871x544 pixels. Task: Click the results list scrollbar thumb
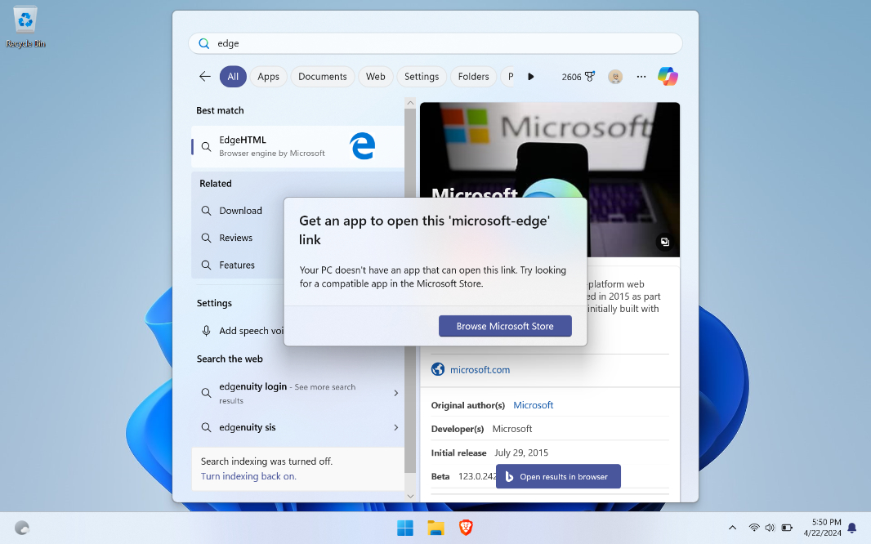(x=410, y=290)
